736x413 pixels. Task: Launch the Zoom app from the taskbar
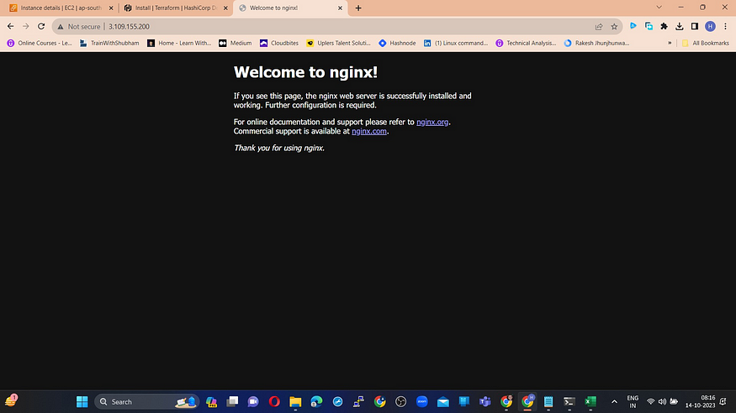point(422,402)
